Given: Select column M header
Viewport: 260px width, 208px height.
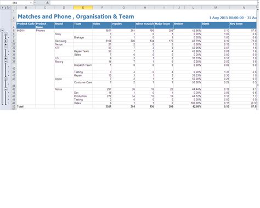Looking at the screenshot, I should [x=216, y=8].
